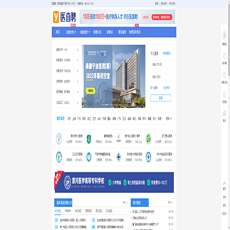This screenshot has height=230, width=230.
Task: Click the forgot-password link beside the checkbox
Action: click(x=167, y=88)
